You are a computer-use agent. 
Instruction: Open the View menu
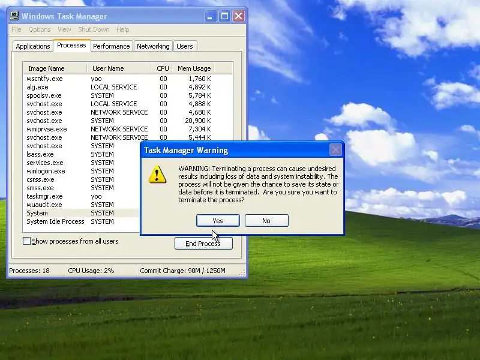64,29
